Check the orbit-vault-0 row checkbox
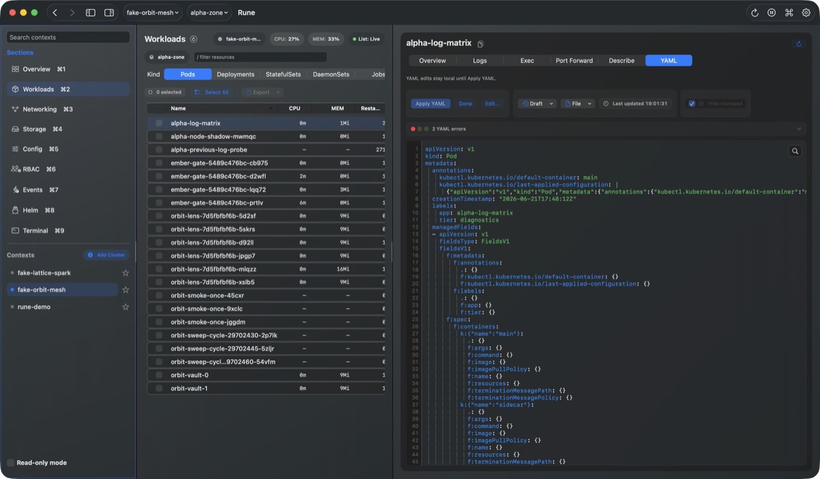Screen dimensions: 820x479 click(159, 375)
